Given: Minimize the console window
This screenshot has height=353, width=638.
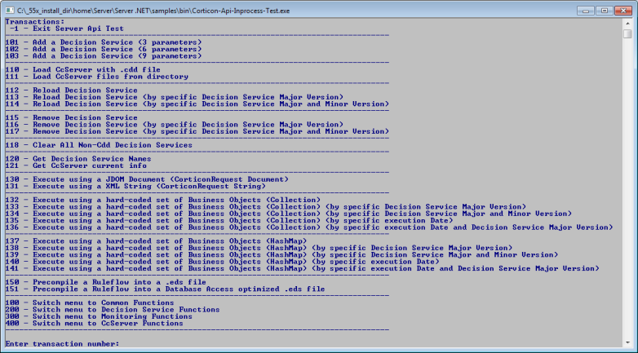Looking at the screenshot, I should click(x=586, y=11).
